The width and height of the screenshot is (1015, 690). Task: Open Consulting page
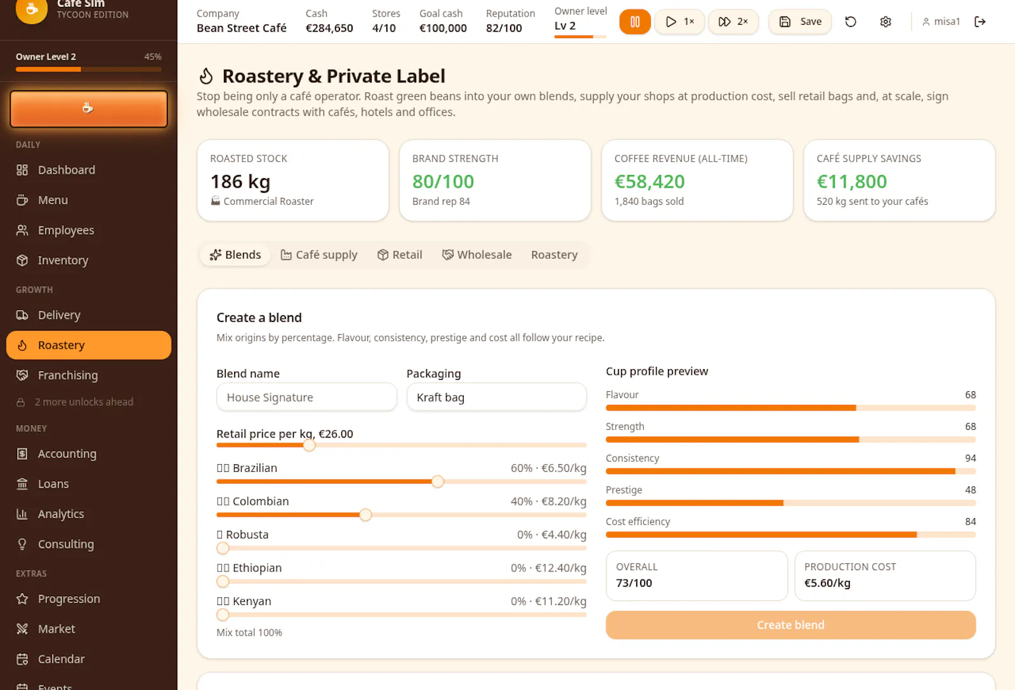89,544
